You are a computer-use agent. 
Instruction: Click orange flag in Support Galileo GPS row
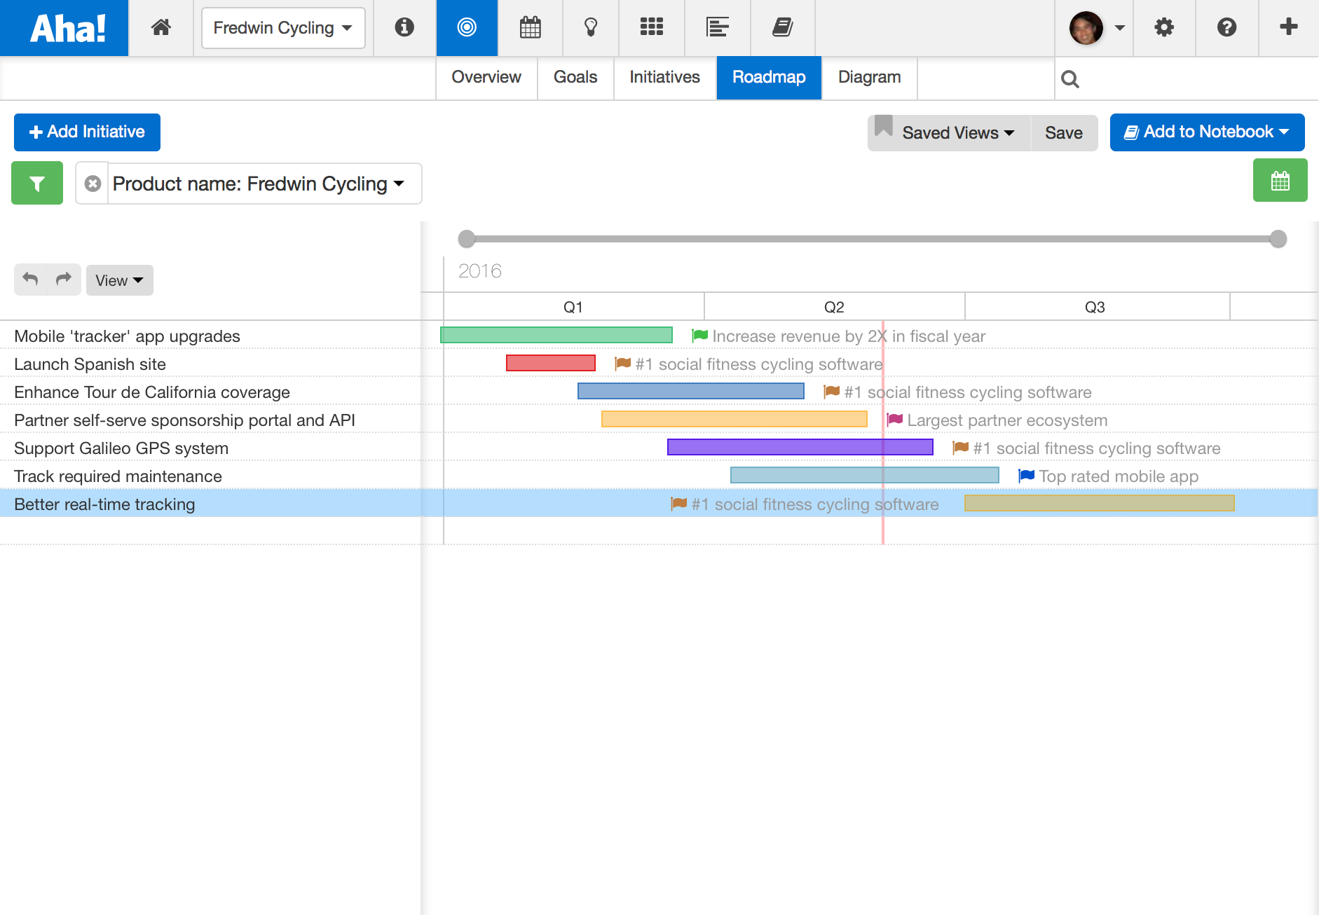[960, 448]
